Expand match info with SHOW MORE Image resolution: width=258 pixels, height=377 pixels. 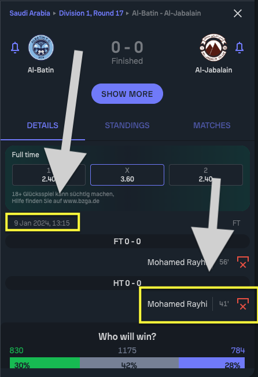click(127, 94)
